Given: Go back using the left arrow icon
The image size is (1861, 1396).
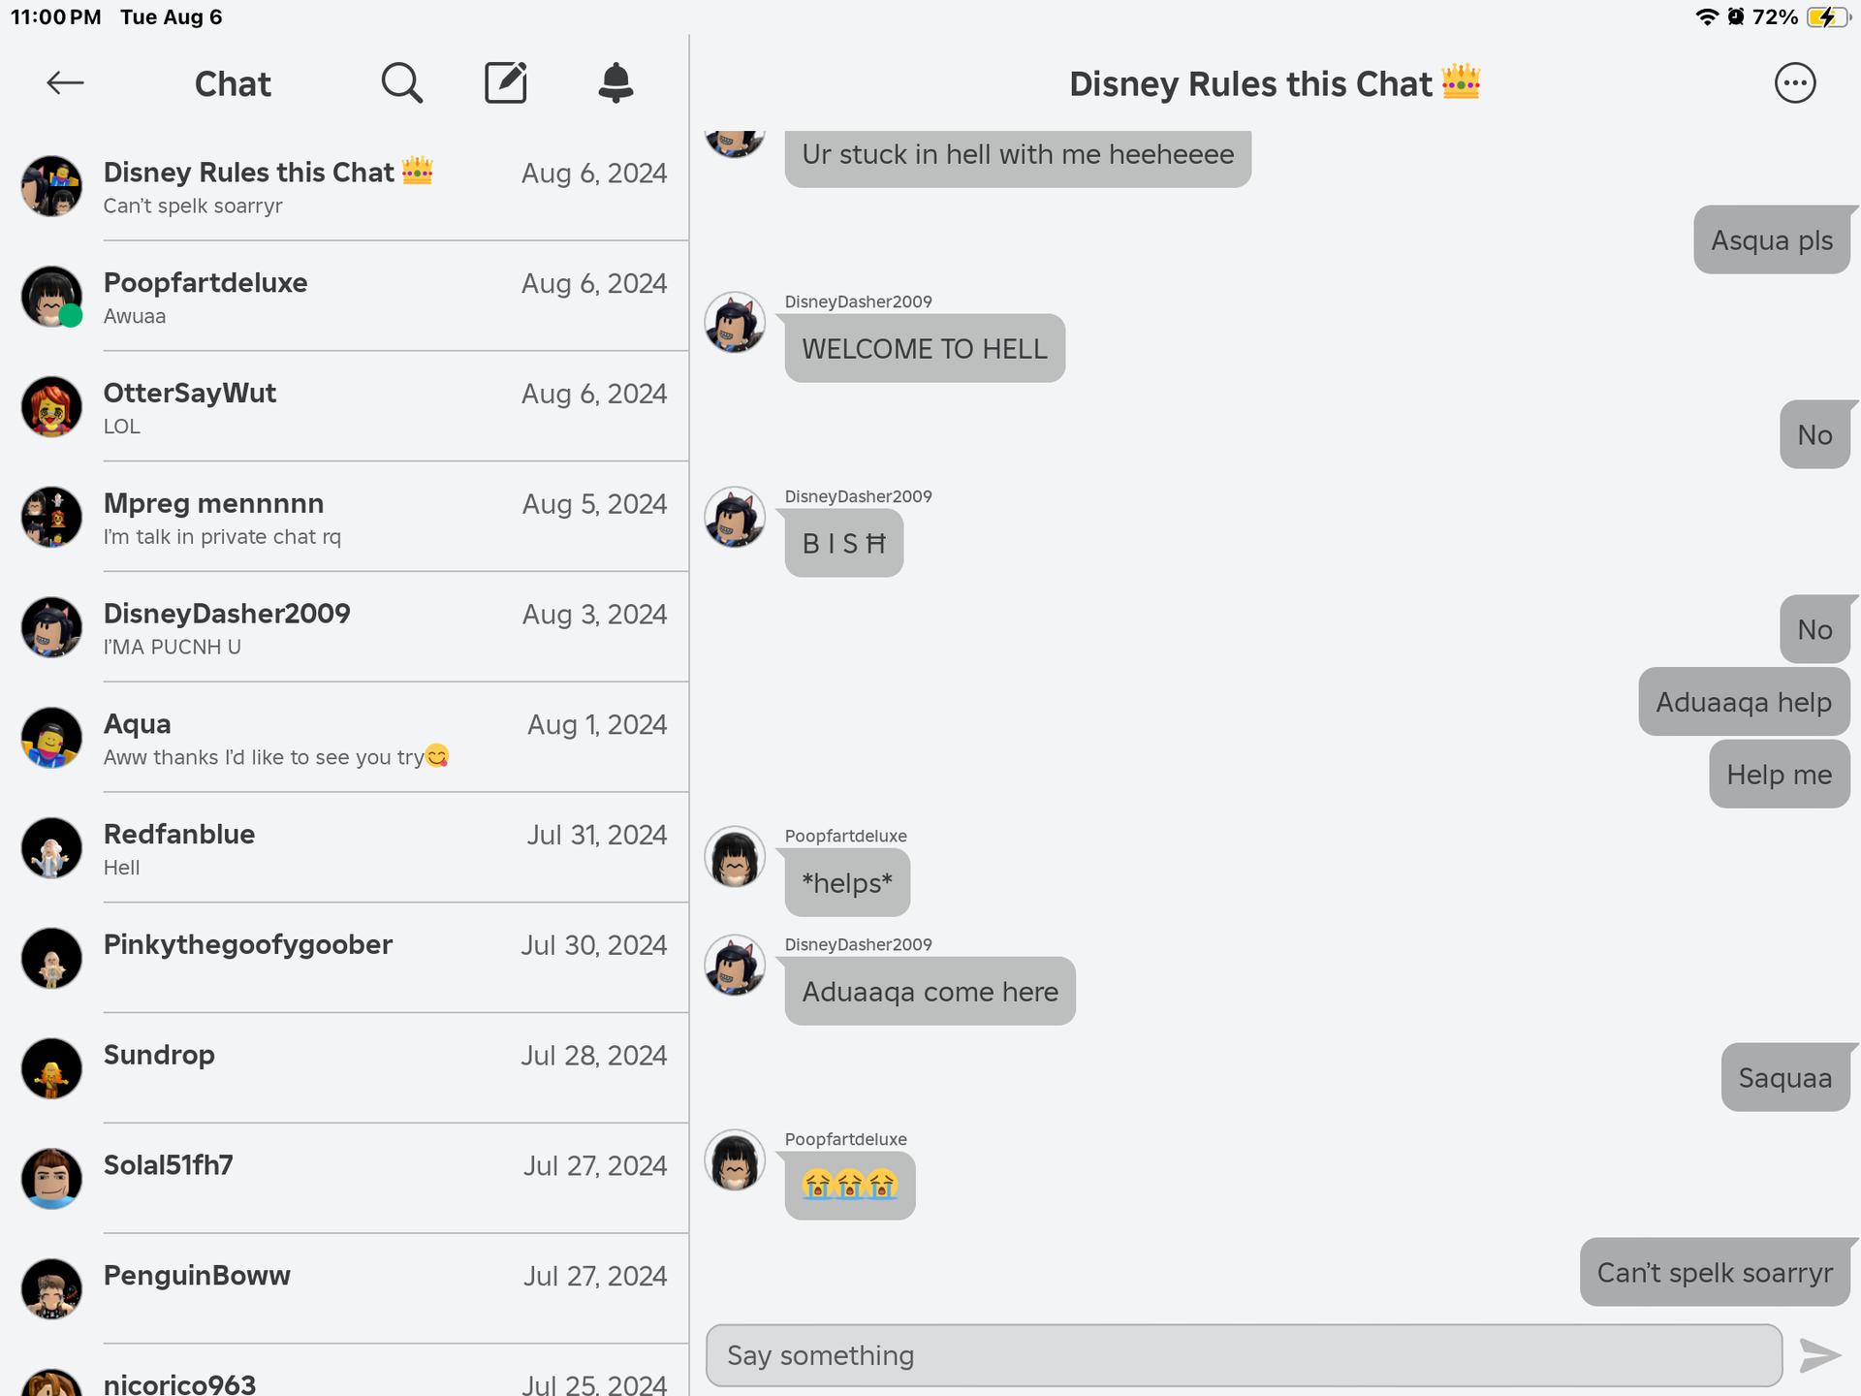Looking at the screenshot, I should [x=65, y=83].
